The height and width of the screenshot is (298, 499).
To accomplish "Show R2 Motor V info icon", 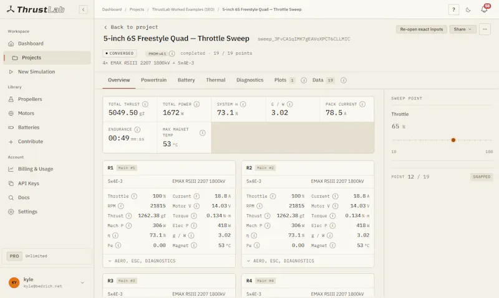I will point(336,206).
